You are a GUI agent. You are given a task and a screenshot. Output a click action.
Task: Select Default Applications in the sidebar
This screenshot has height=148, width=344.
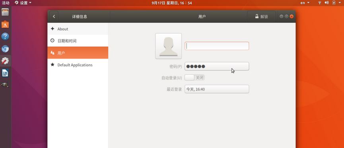tap(78, 65)
